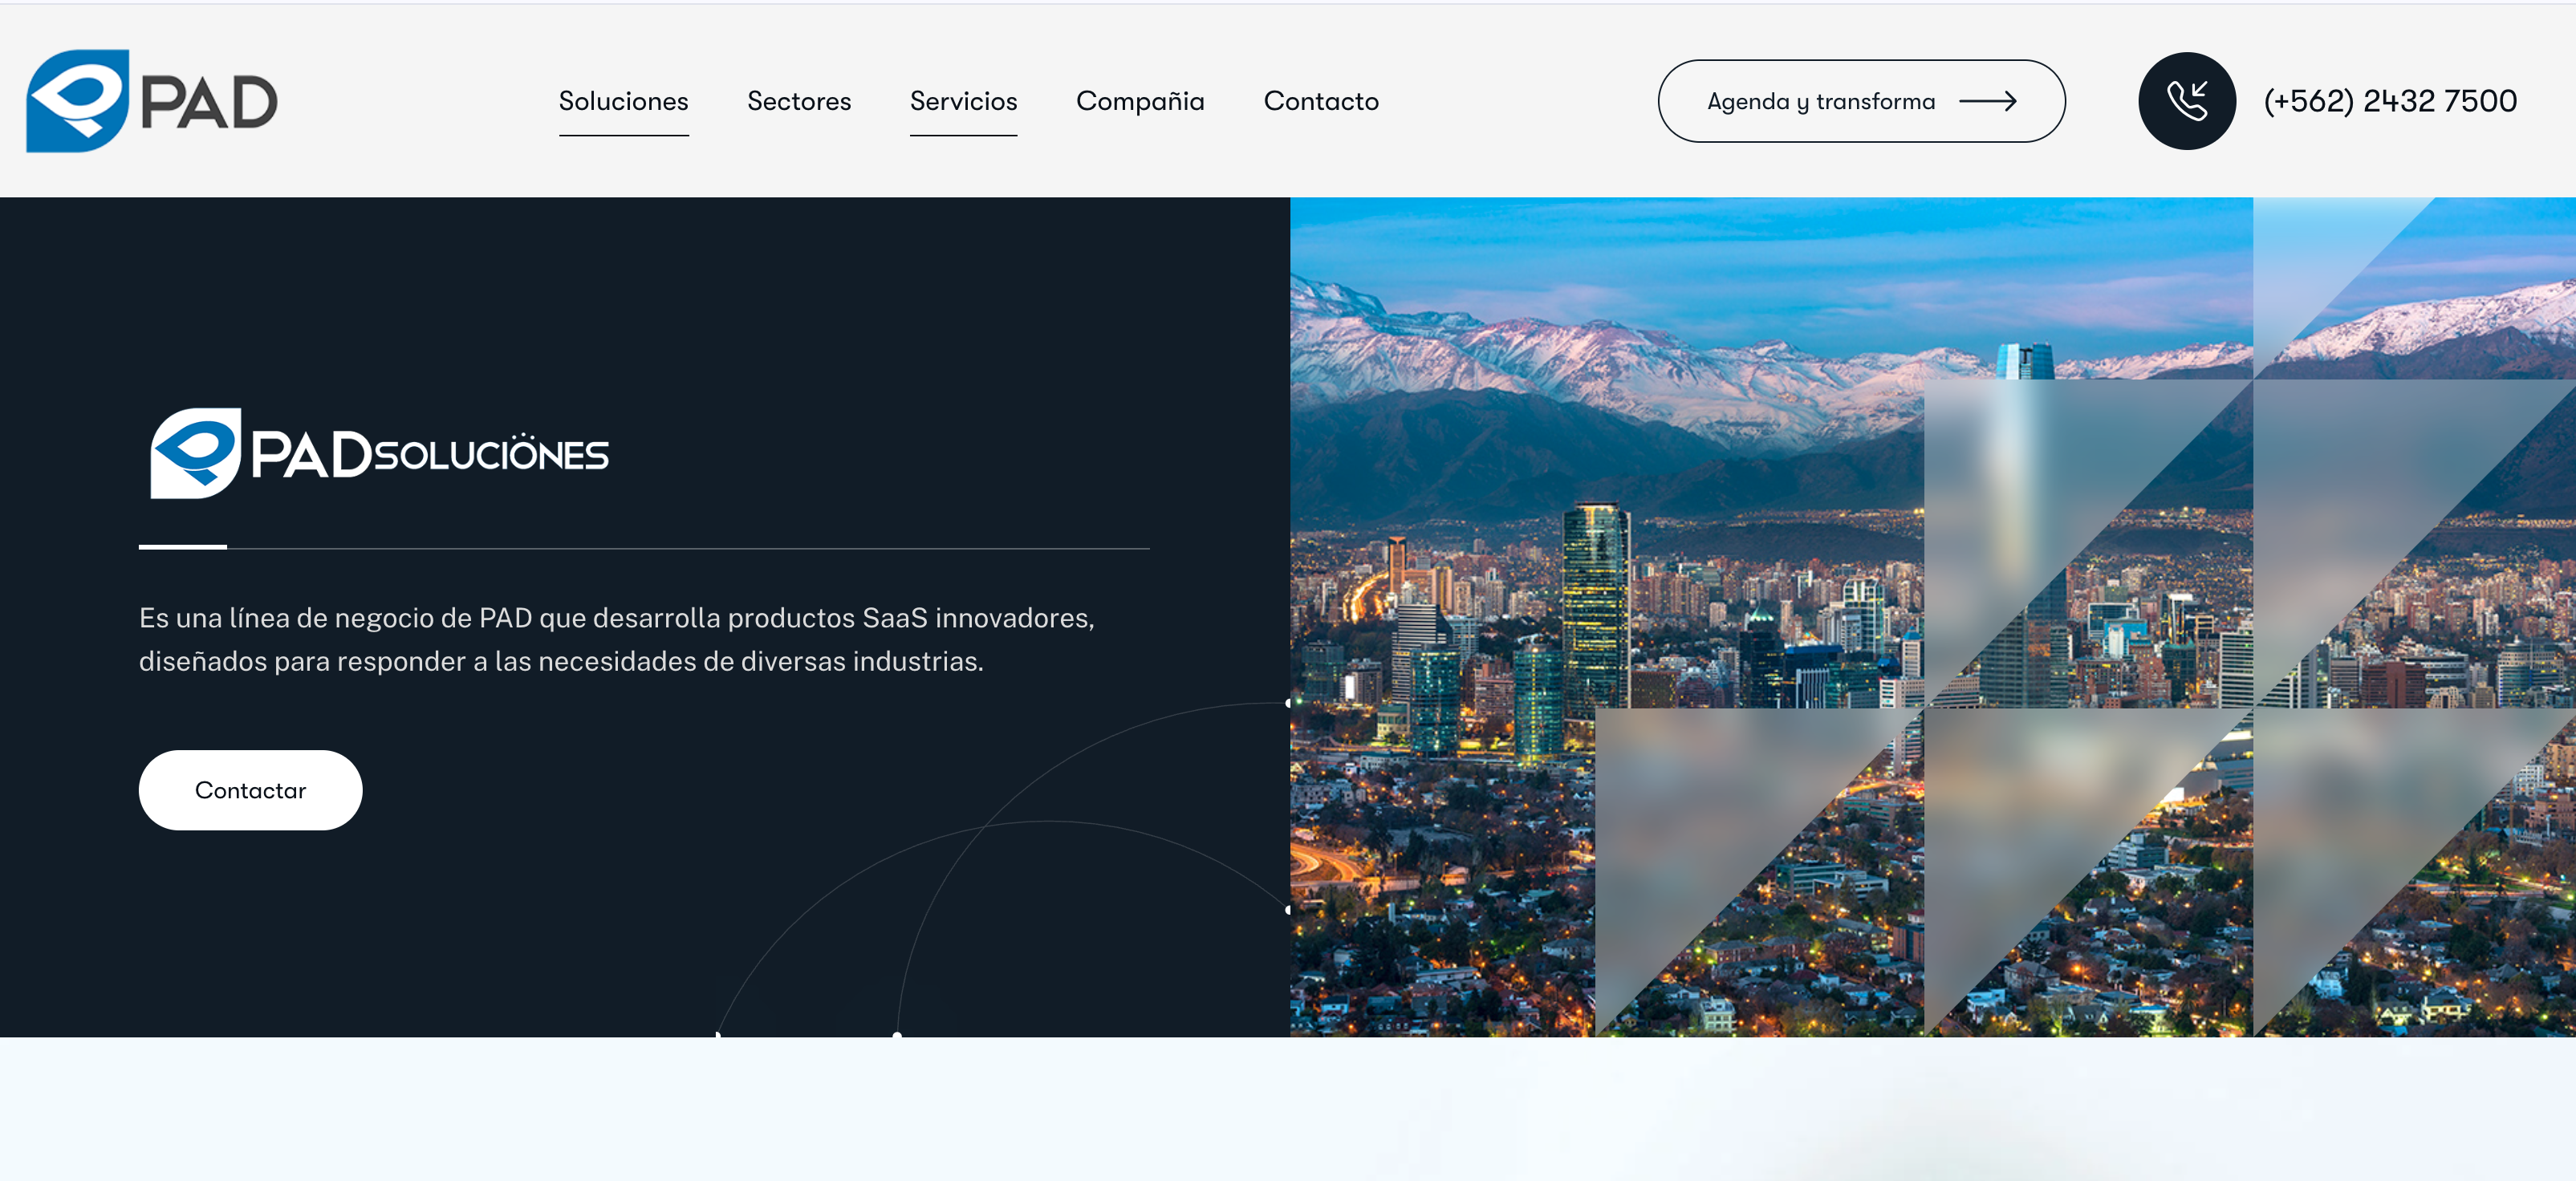Click the white accent line under the logo

click(x=182, y=547)
